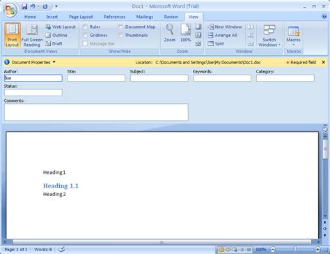
Task: Open the Macros dropdown
Action: [x=294, y=36]
